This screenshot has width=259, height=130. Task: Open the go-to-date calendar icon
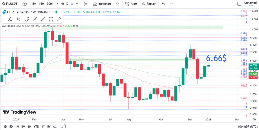(x=63, y=126)
